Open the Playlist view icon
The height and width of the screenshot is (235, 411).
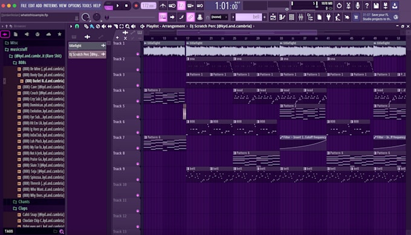point(273,18)
